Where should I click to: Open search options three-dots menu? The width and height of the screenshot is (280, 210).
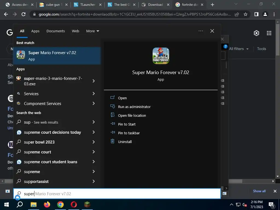pos(200,31)
